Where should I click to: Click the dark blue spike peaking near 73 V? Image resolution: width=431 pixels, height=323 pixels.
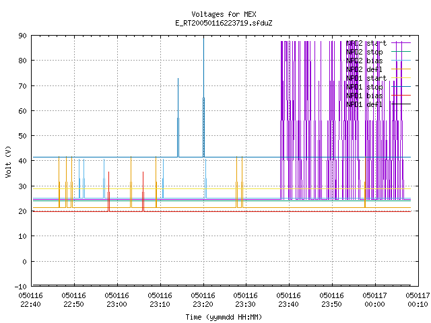pyautogui.click(x=178, y=118)
